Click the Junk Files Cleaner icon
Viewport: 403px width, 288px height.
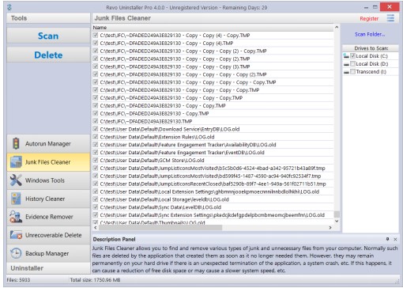pyautogui.click(x=16, y=162)
